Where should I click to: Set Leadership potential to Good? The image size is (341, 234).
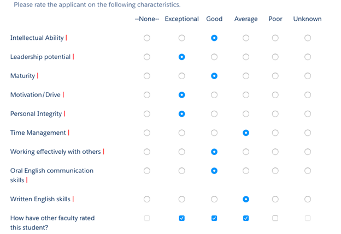click(x=214, y=57)
